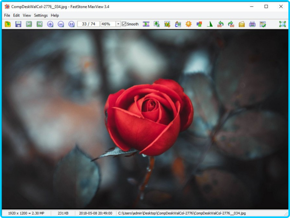Expand the zoom percentage dropdown arrow
This screenshot has width=290, height=218.
pos(118,24)
